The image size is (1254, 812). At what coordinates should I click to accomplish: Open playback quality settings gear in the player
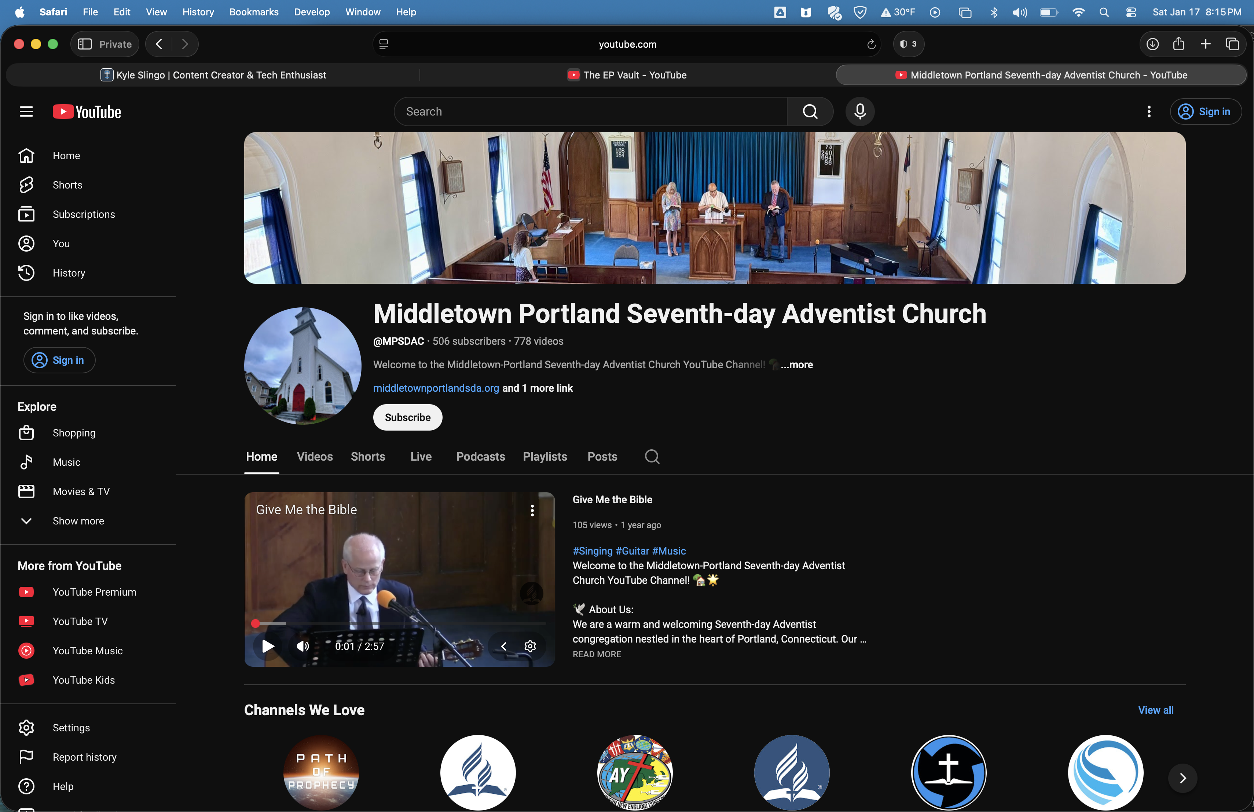(530, 647)
